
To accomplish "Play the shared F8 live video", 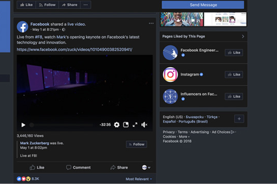I will (x=23, y=125).
